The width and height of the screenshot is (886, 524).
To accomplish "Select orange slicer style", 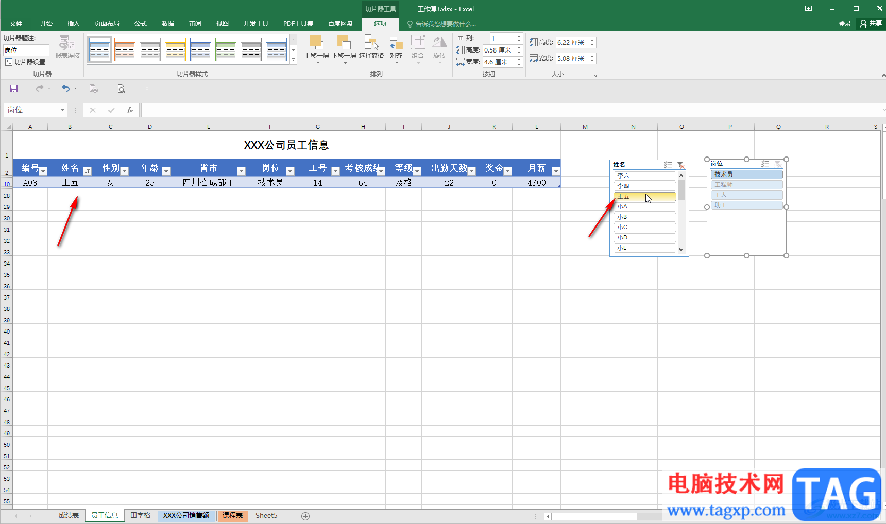I will [125, 49].
